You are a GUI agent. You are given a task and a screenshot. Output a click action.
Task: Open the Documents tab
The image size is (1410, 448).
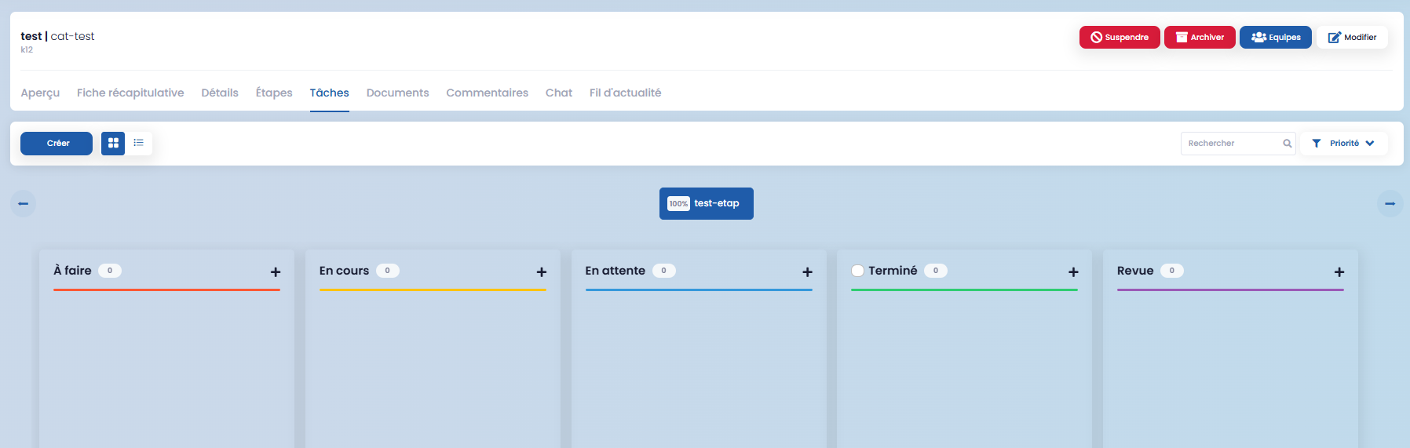(397, 93)
